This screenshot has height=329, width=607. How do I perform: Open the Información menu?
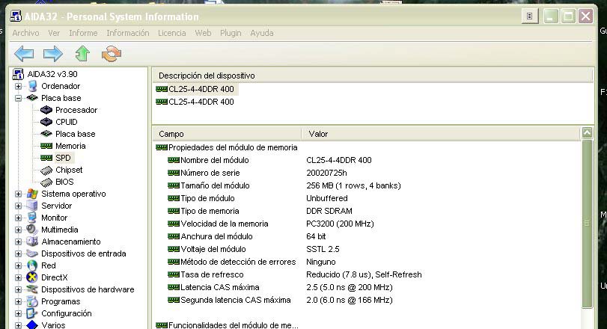[x=128, y=33]
